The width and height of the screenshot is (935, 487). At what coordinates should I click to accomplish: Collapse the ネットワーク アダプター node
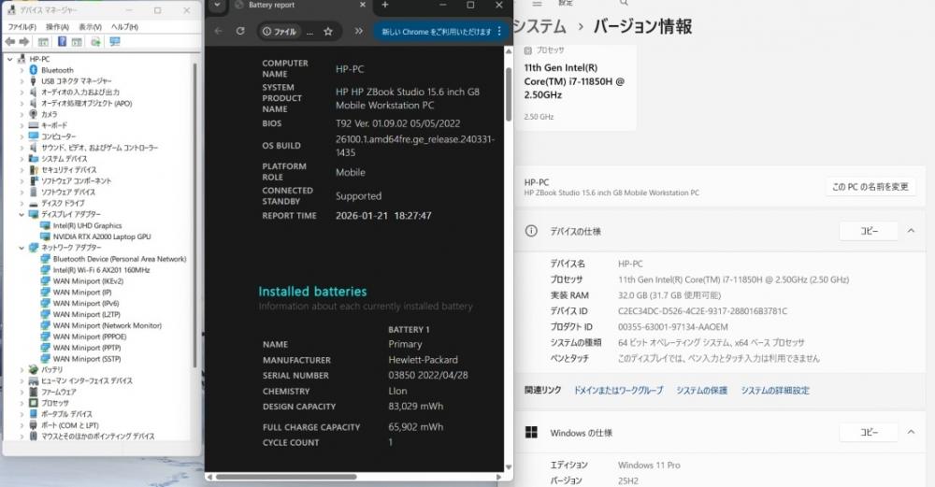(x=22, y=248)
